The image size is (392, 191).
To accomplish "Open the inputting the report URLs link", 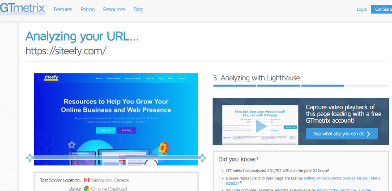I will (344, 190).
